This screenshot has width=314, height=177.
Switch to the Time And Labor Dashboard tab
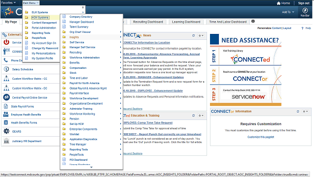click(228, 22)
